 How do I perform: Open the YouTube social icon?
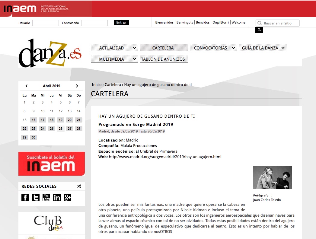[46, 198]
